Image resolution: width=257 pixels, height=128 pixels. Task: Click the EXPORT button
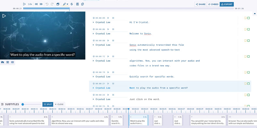(x=227, y=5)
